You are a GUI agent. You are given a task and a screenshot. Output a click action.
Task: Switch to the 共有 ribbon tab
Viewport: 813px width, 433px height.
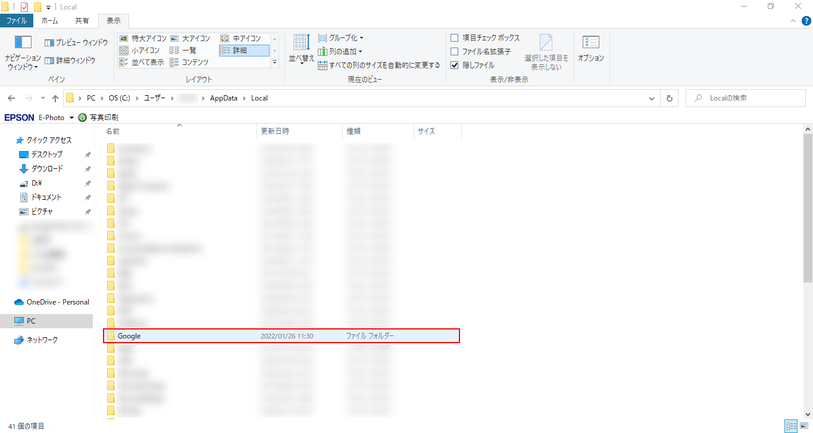pos(82,21)
